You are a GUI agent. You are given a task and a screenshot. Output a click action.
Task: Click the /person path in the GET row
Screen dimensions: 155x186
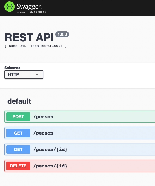coord(43,133)
